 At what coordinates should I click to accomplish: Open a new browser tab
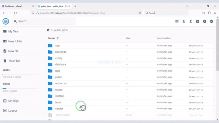(x=75, y=6)
